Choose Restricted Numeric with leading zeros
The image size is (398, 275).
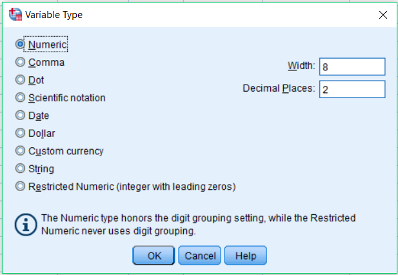tap(20, 187)
